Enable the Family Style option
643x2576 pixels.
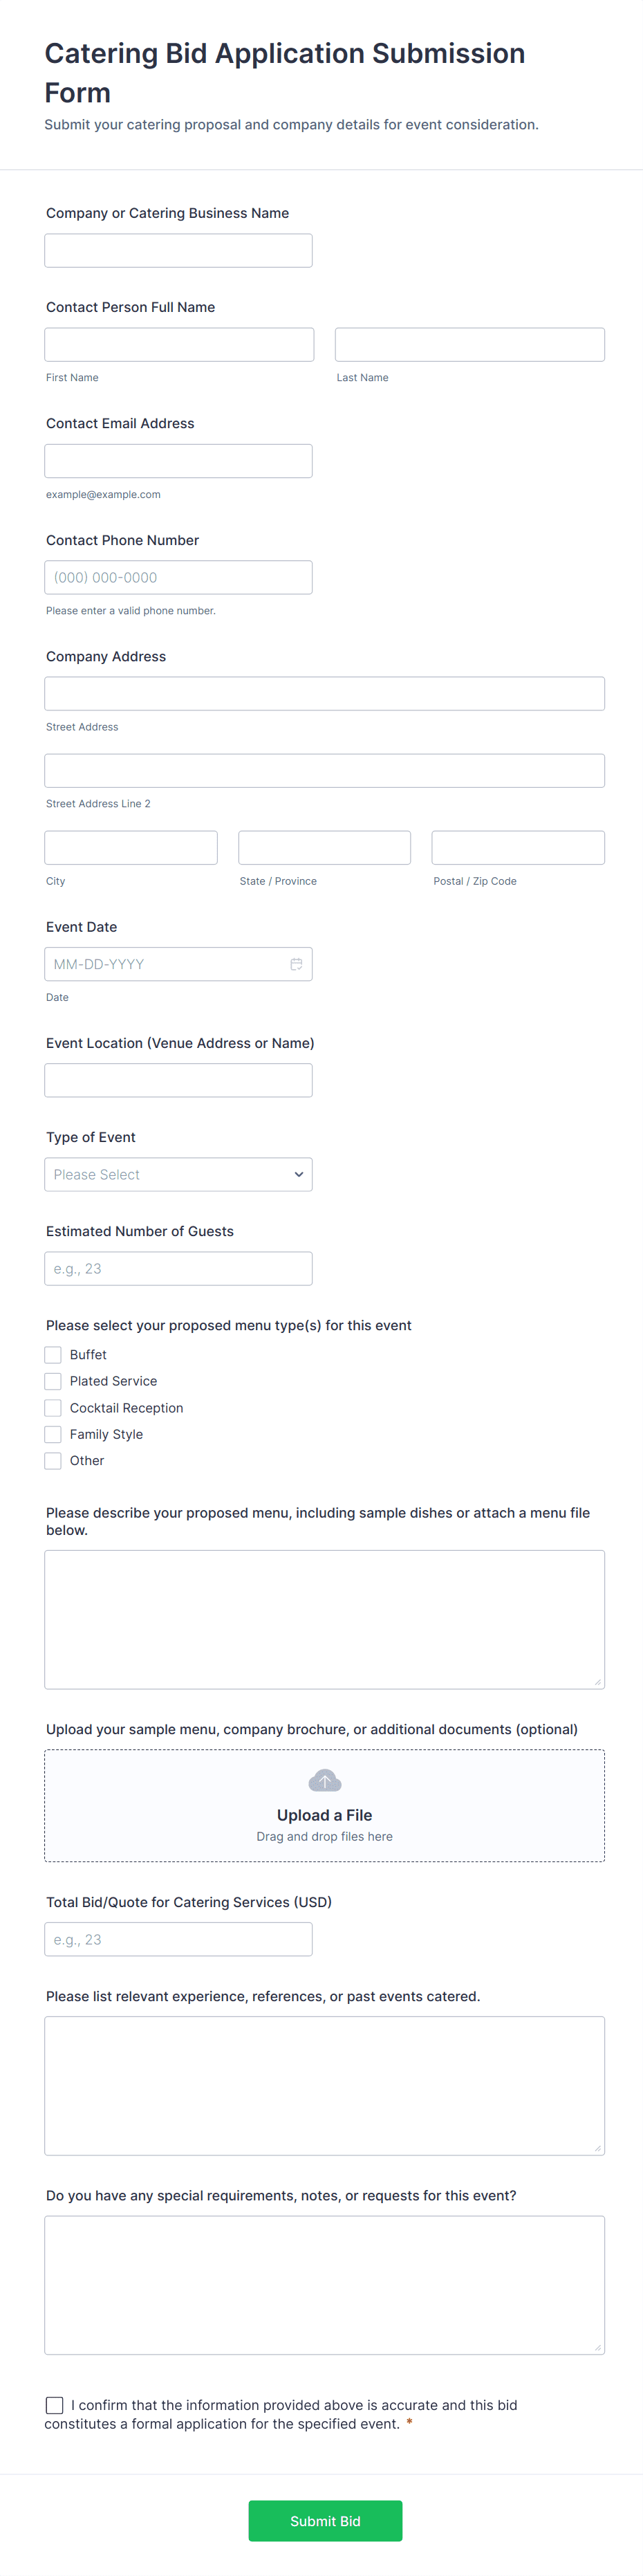(53, 1434)
